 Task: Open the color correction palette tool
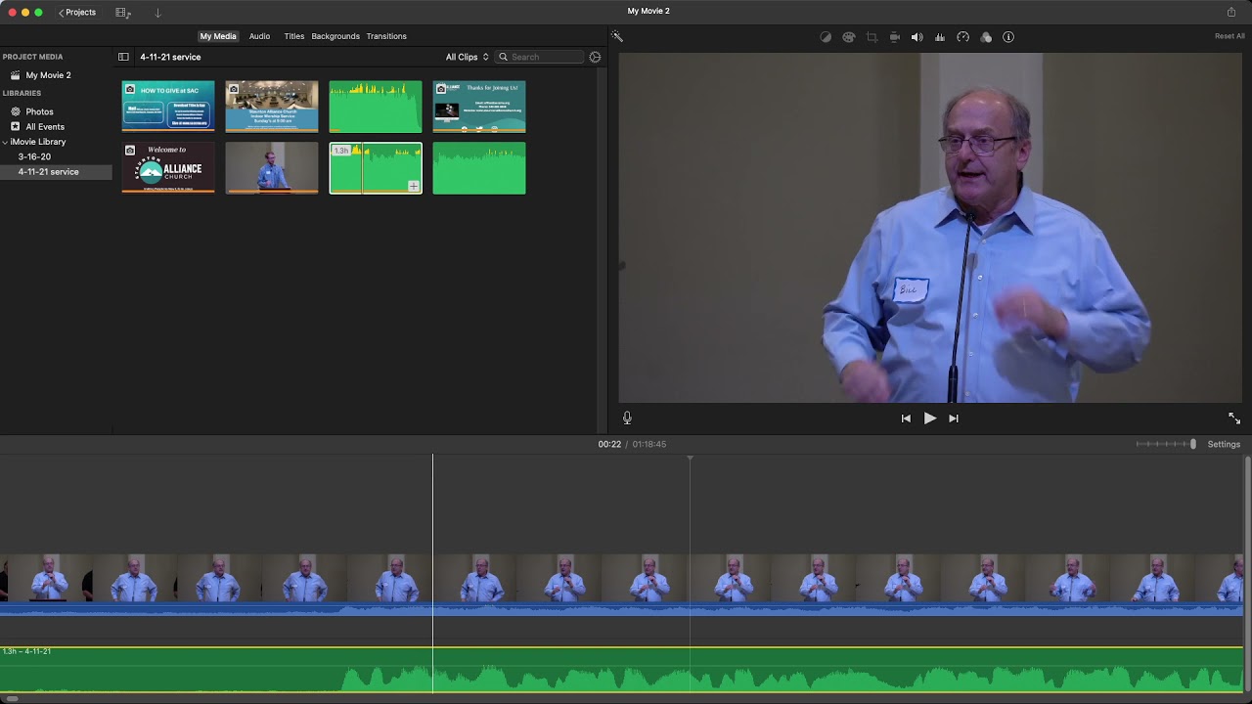click(848, 37)
